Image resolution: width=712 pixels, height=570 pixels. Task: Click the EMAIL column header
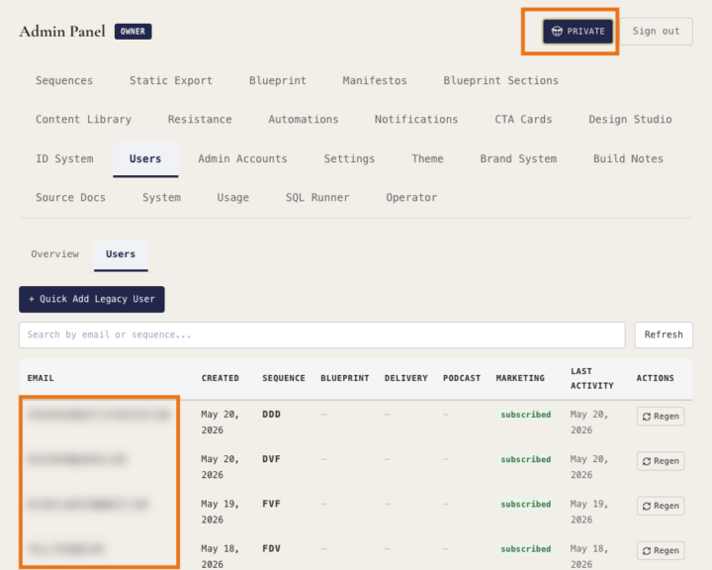click(41, 378)
